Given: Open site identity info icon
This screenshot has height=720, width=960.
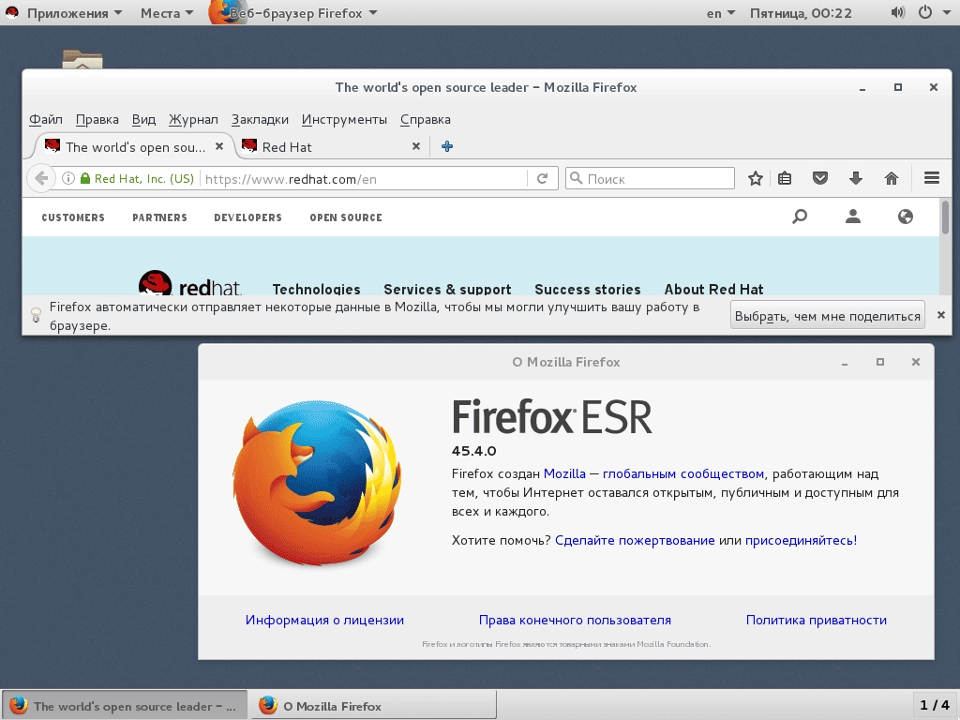Looking at the screenshot, I should (68, 178).
